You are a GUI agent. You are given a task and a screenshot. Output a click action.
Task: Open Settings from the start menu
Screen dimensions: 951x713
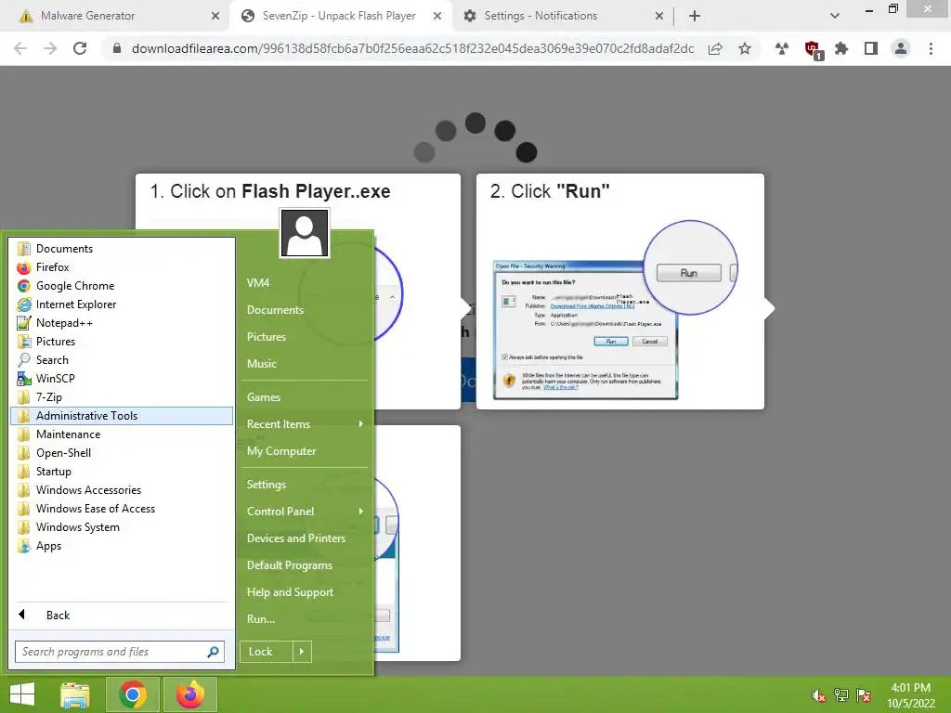(x=305, y=485)
